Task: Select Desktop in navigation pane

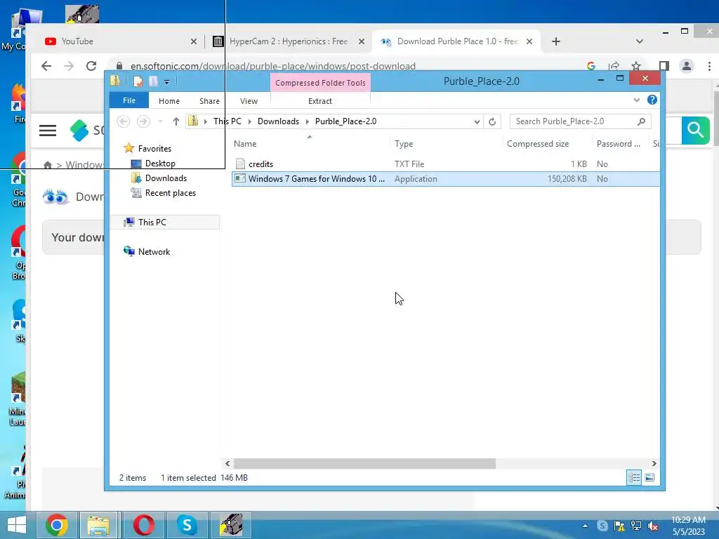Action: [152, 163]
